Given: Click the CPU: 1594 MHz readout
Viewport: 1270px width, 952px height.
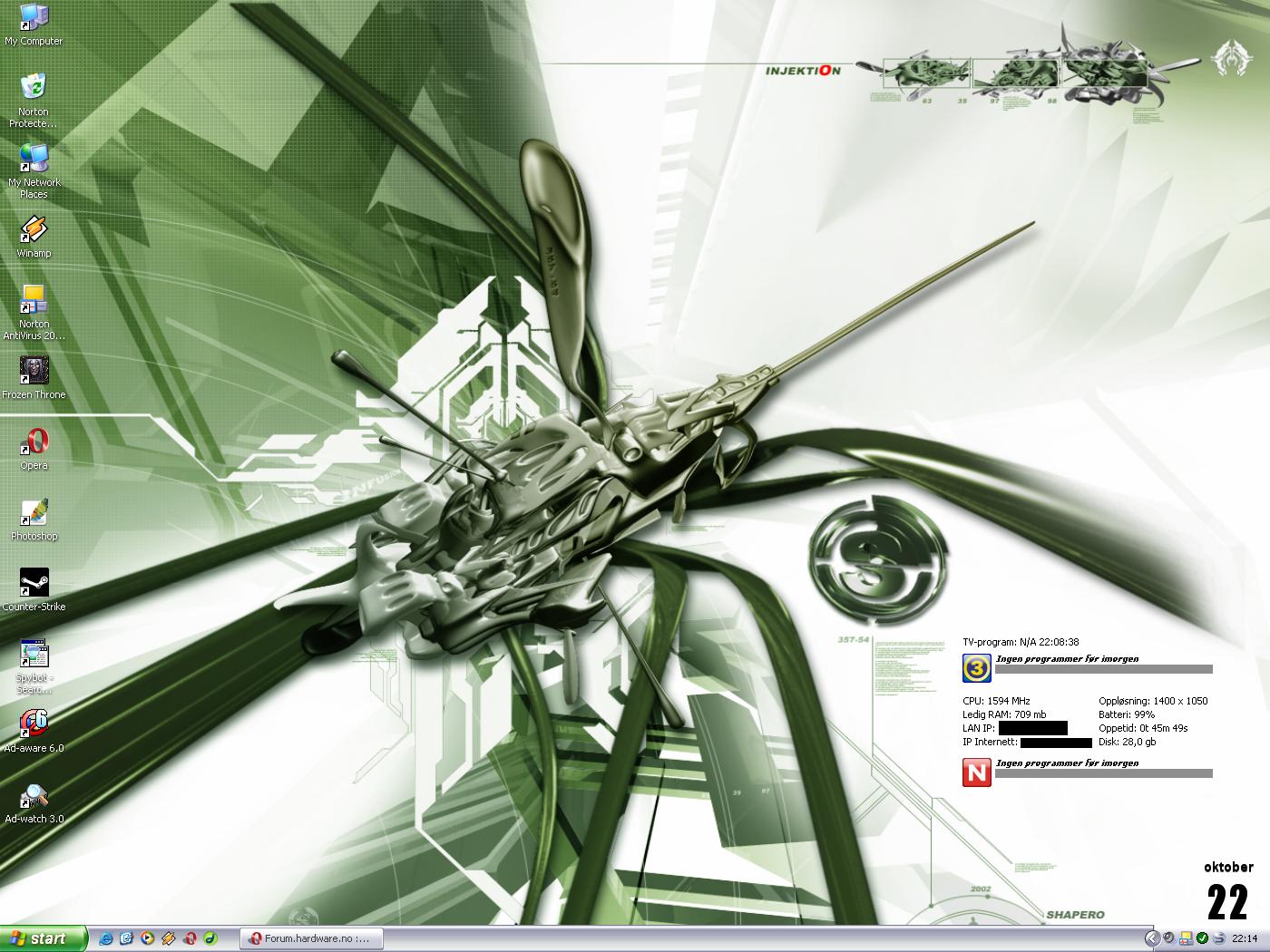Looking at the screenshot, I should (996, 701).
